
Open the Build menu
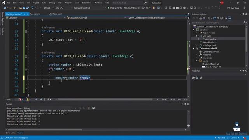coord(44,3)
